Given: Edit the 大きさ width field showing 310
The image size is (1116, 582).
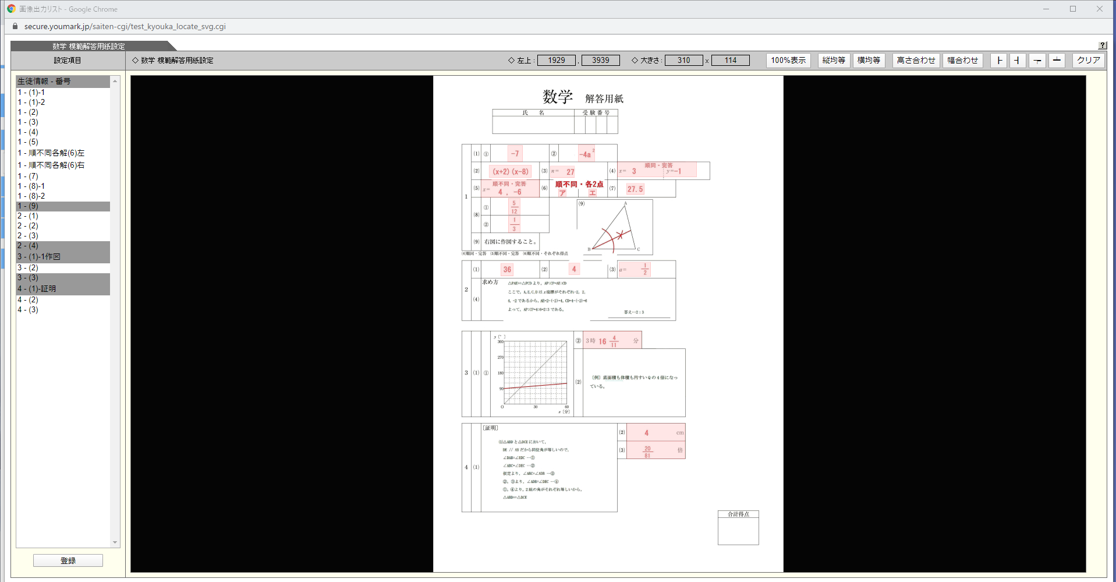Looking at the screenshot, I should [x=683, y=60].
